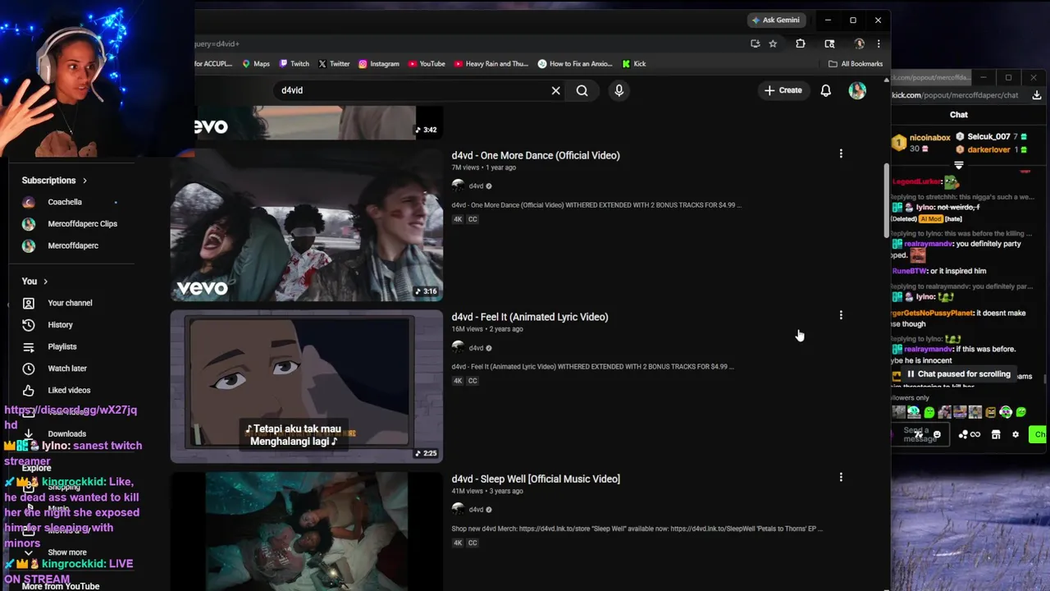Screen dimensions: 1050x591
Task: Download icon in Kick popout address bar
Action: (1037, 95)
